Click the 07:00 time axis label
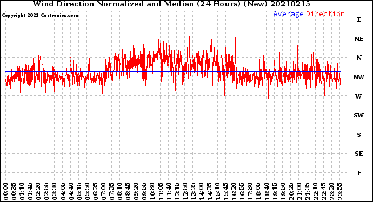The height and width of the screenshot is (202, 373). tap(103, 191)
